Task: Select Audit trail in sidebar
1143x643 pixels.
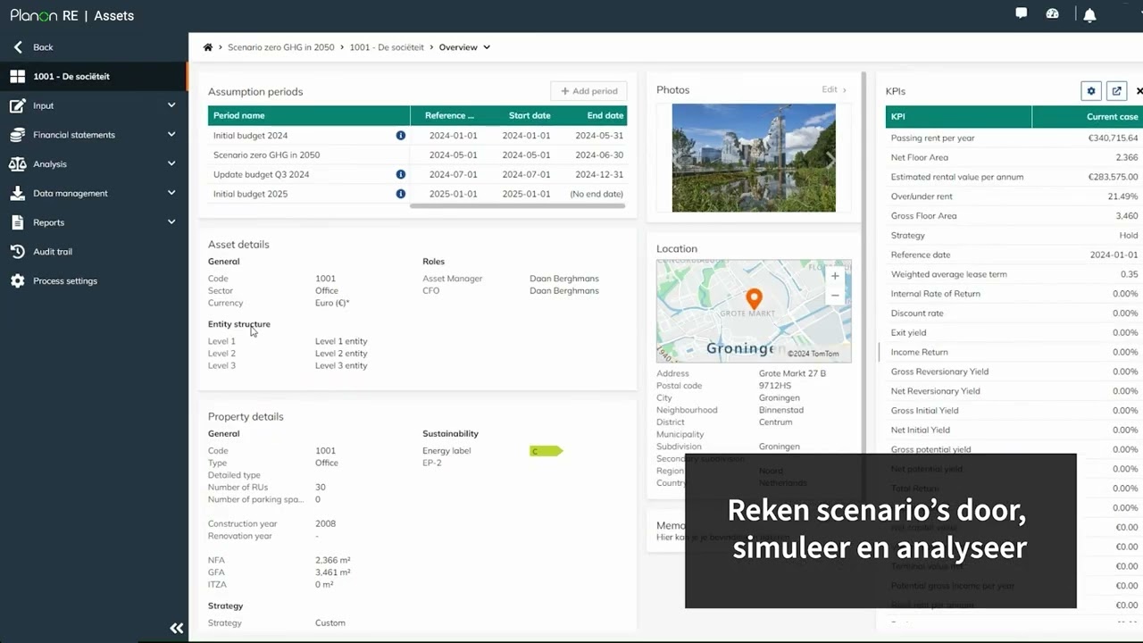Action: [x=53, y=252]
